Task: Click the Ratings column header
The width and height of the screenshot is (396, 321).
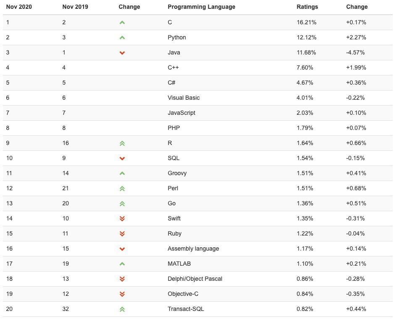Action: coord(307,7)
